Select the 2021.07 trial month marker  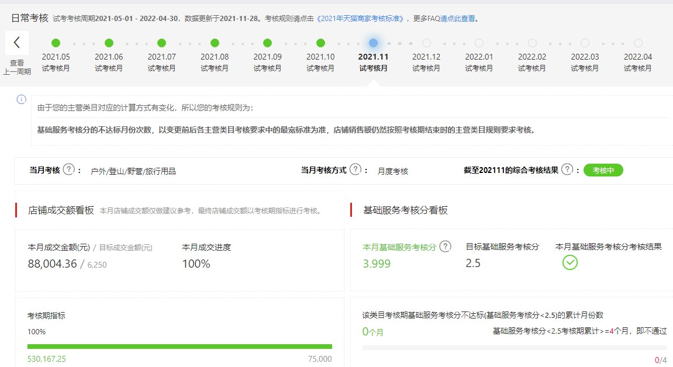click(x=161, y=43)
